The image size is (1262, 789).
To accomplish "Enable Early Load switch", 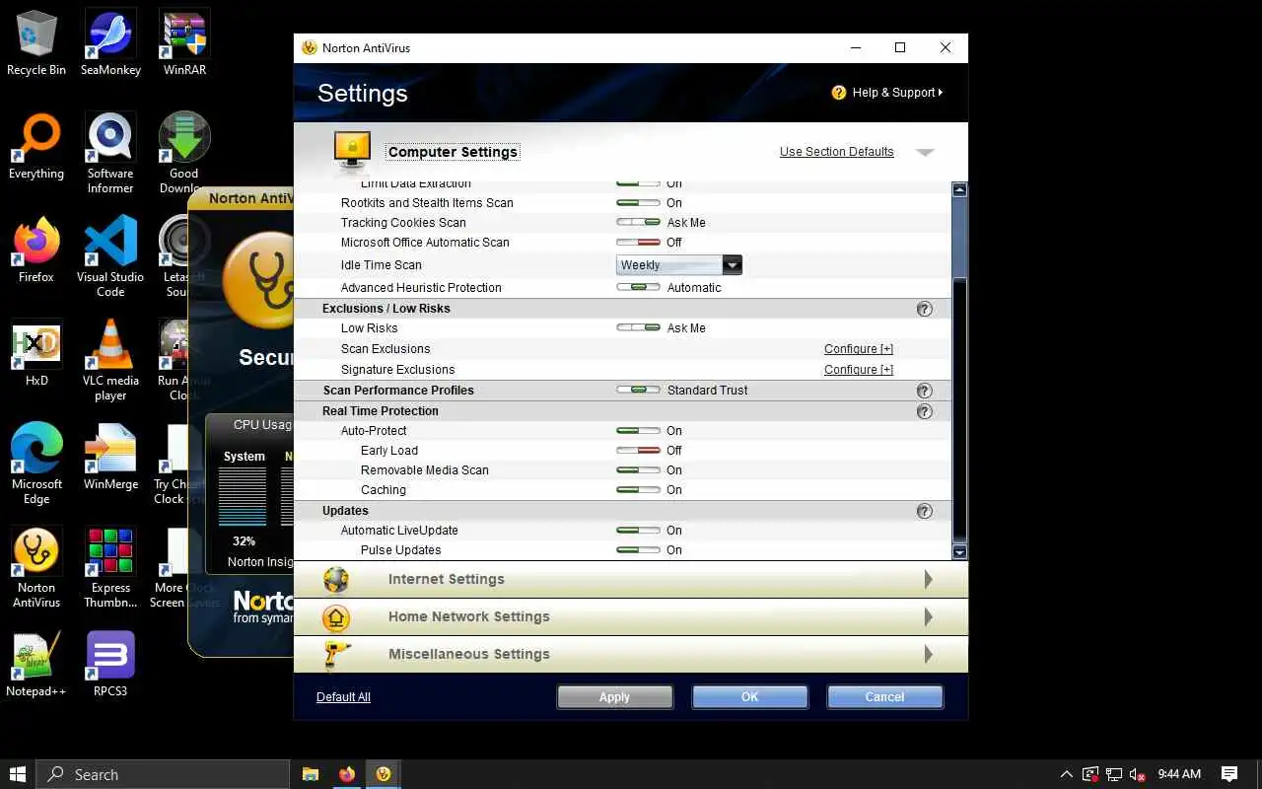I will [x=638, y=451].
